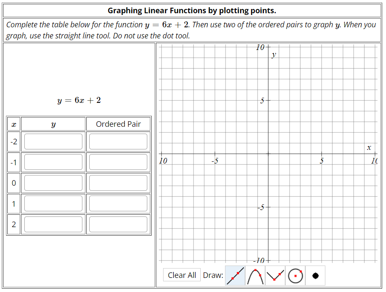The image size is (386, 292).
Task: Click the x-axis label on the graph
Action: 370,148
